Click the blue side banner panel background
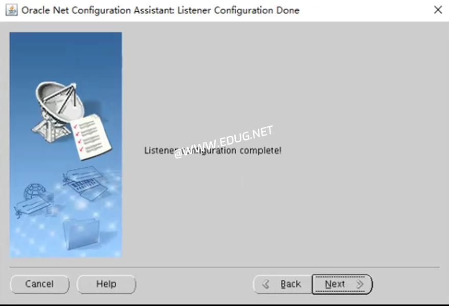 (x=65, y=57)
